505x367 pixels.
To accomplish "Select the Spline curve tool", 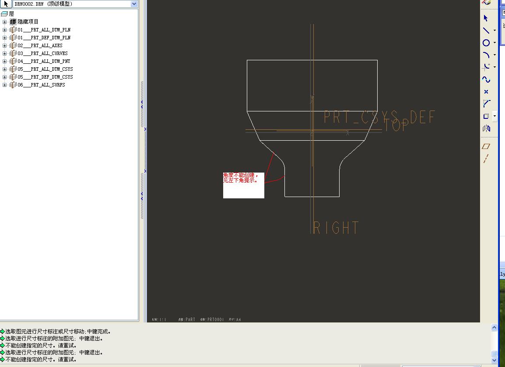I will pyautogui.click(x=486, y=80).
